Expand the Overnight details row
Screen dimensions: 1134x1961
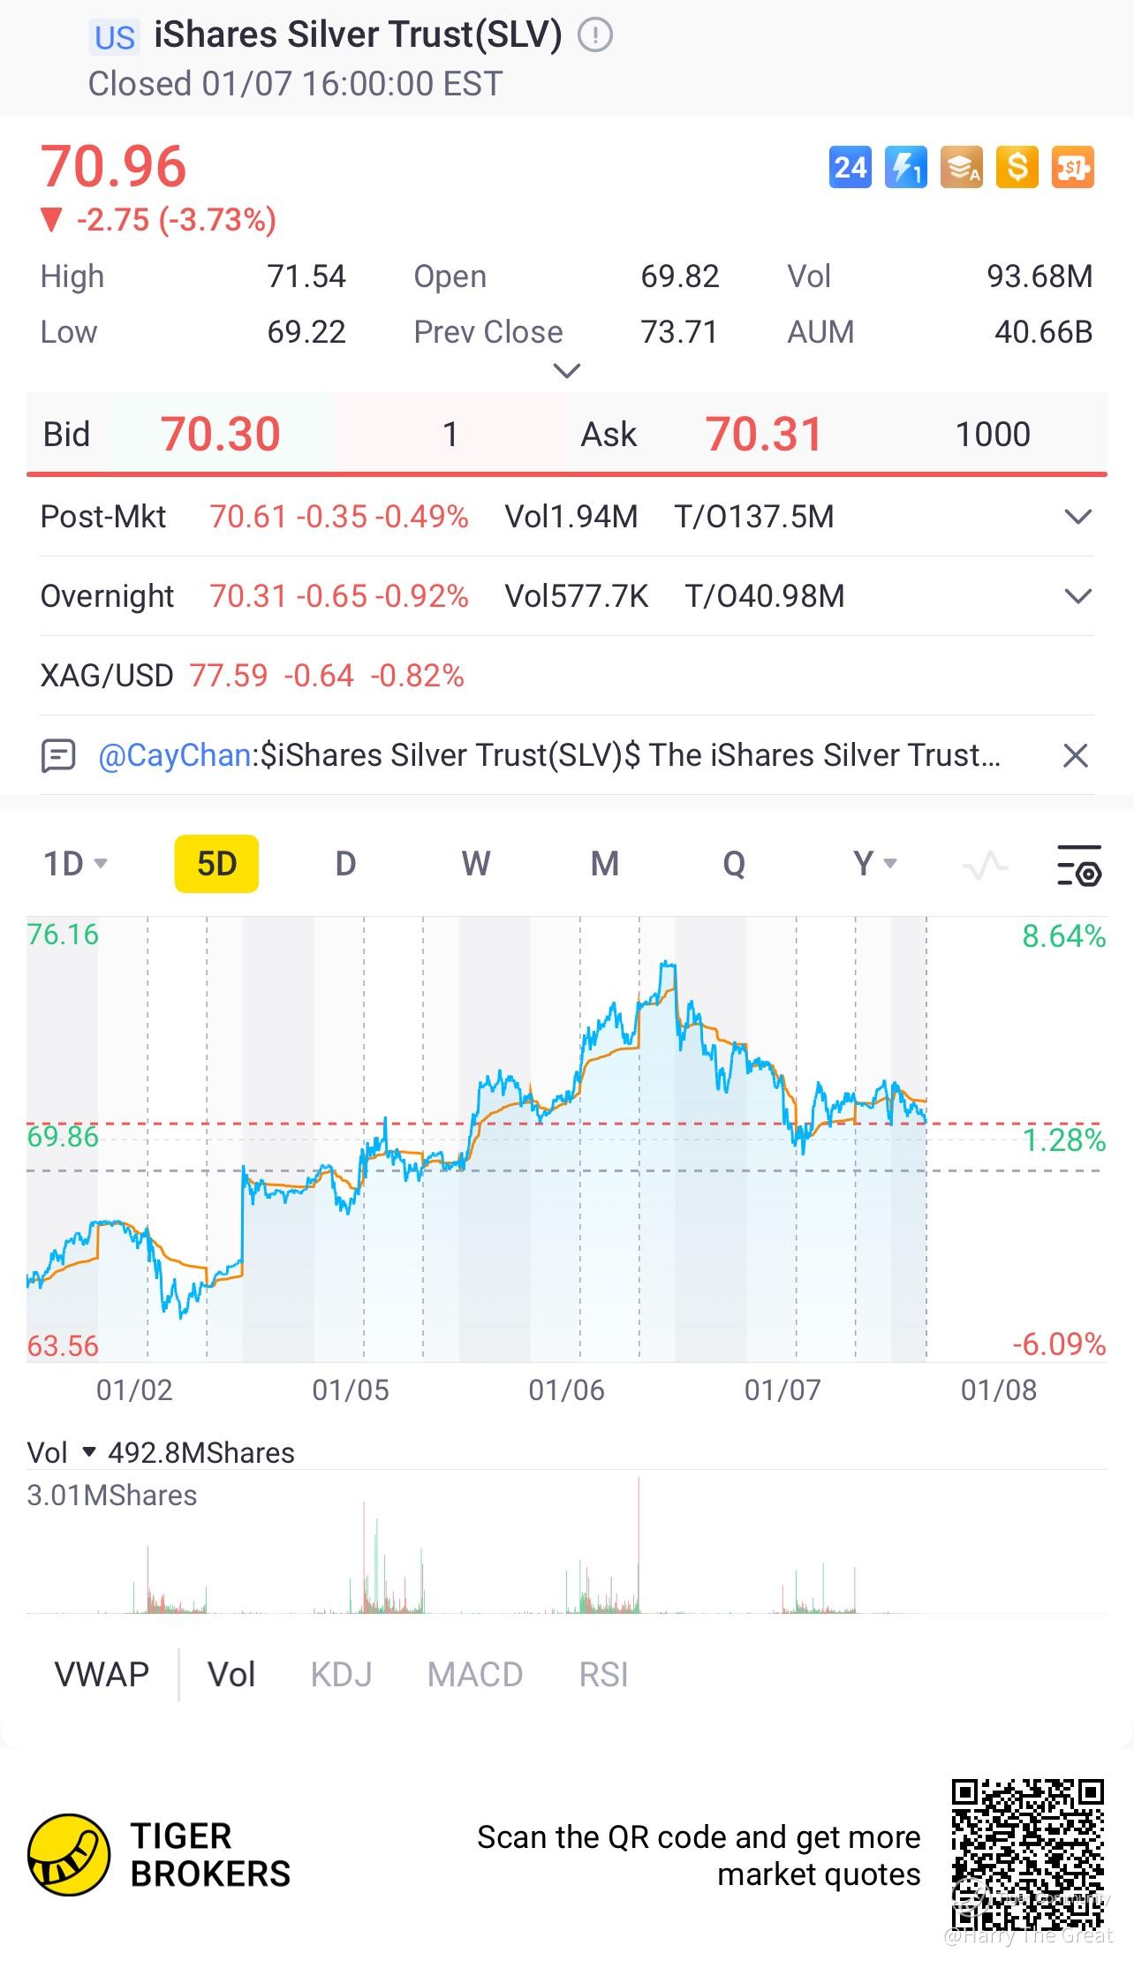point(1078,596)
